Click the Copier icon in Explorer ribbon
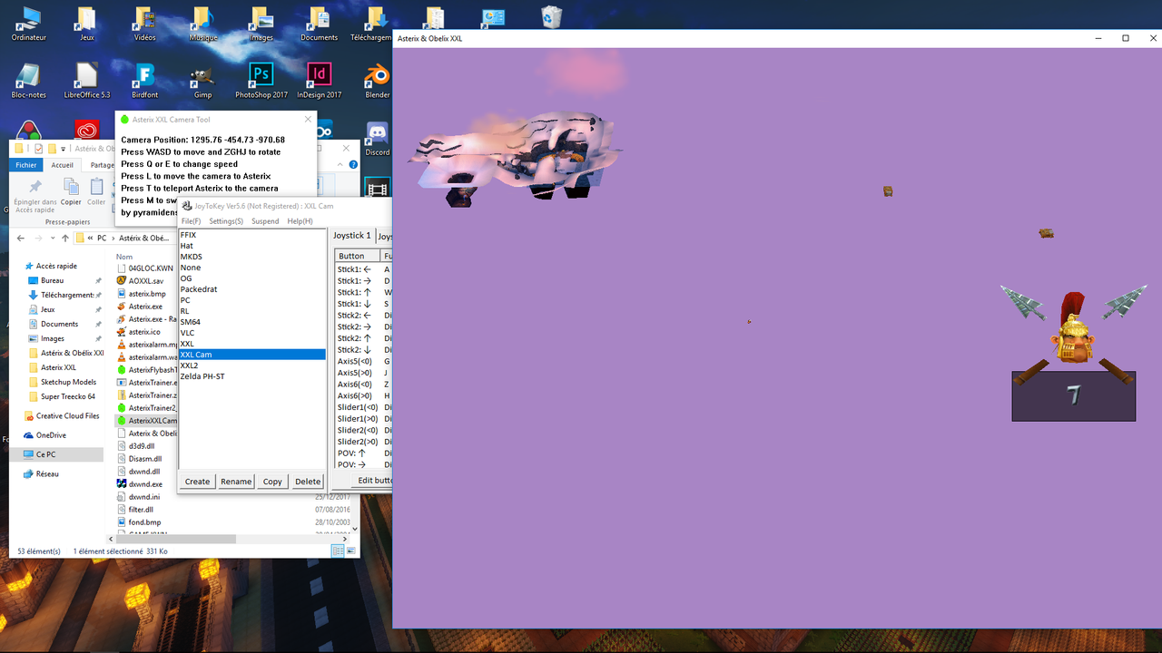The image size is (1162, 653). click(71, 191)
